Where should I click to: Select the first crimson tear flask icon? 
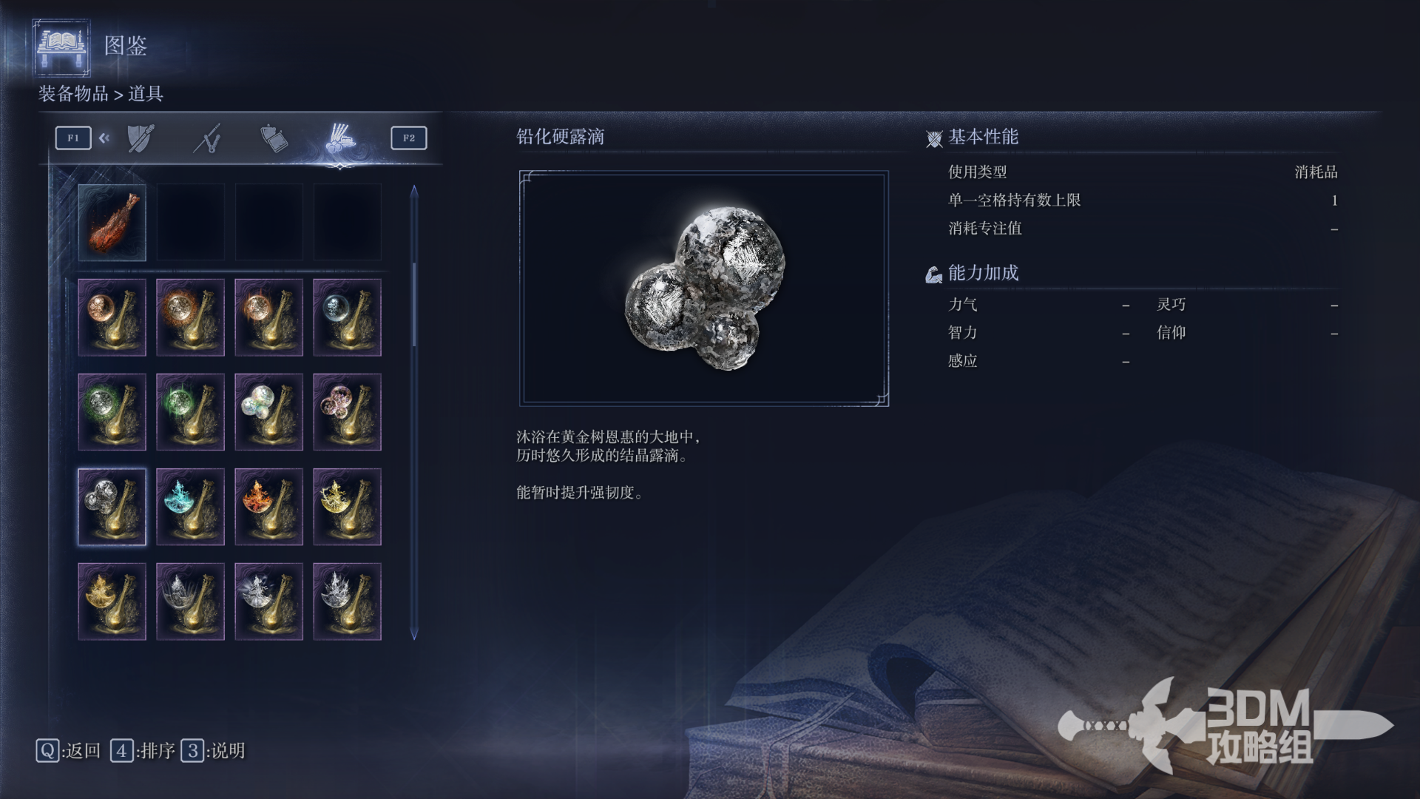(x=112, y=317)
